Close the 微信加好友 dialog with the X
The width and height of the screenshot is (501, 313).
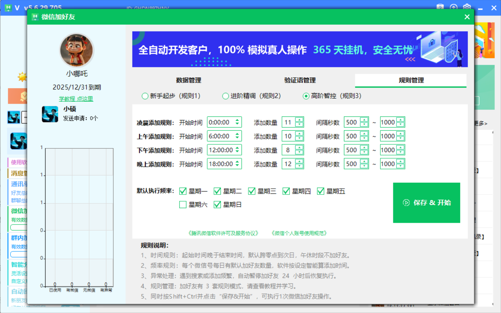click(x=467, y=17)
